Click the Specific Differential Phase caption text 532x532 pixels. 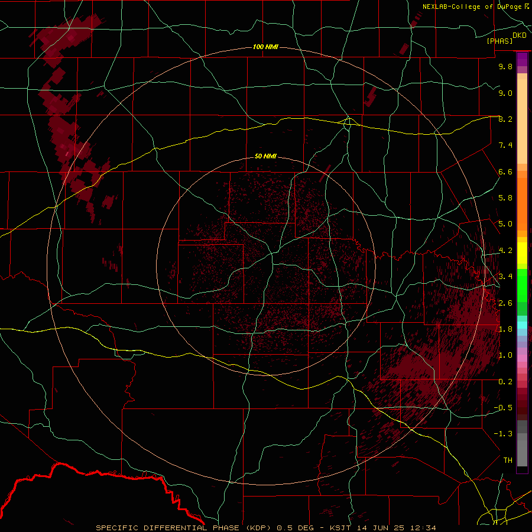pyautogui.click(x=265, y=528)
